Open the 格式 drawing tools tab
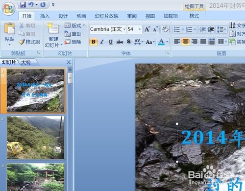 coord(194,16)
